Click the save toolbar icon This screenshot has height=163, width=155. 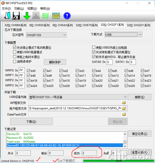tap(16, 16)
